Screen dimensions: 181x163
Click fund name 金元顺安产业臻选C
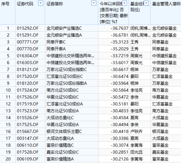[x=64, y=28]
